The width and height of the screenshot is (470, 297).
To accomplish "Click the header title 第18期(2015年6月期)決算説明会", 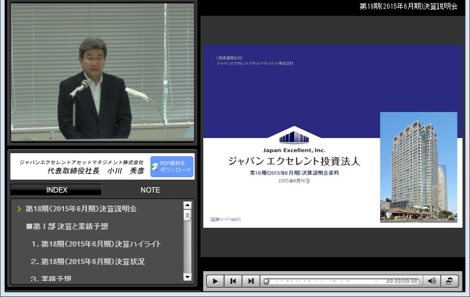I will click(x=408, y=6).
